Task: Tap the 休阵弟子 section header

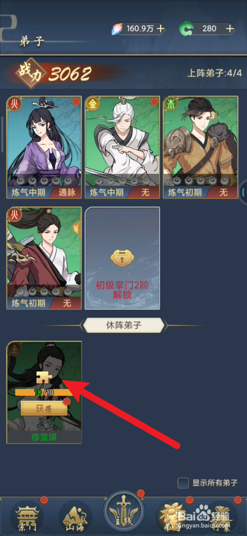Action: coord(123,325)
